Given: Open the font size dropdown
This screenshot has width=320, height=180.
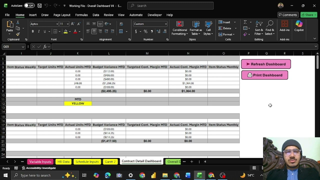Looking at the screenshot, I should 67,24.
